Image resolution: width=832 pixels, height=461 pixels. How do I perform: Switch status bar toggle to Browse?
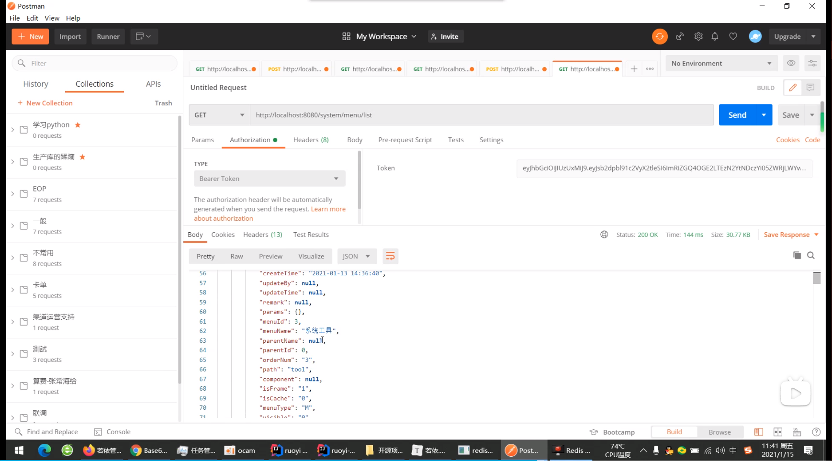720,432
